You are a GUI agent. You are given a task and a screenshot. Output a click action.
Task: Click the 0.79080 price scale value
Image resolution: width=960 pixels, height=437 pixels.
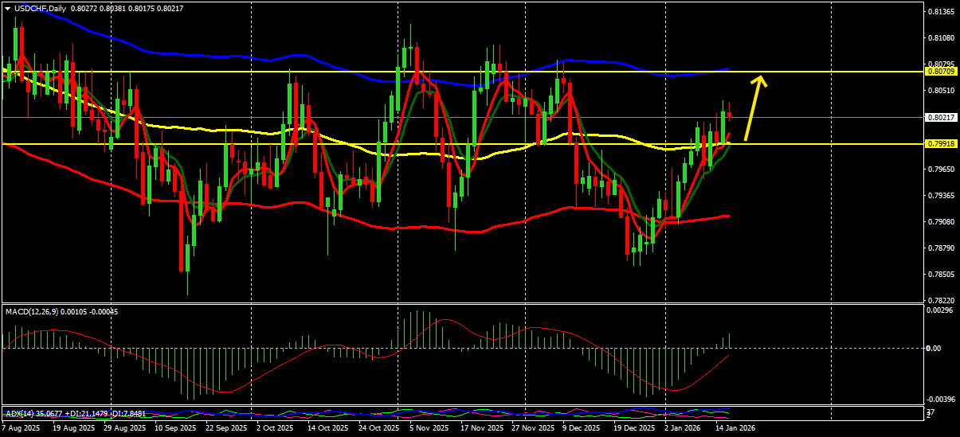tap(941, 222)
